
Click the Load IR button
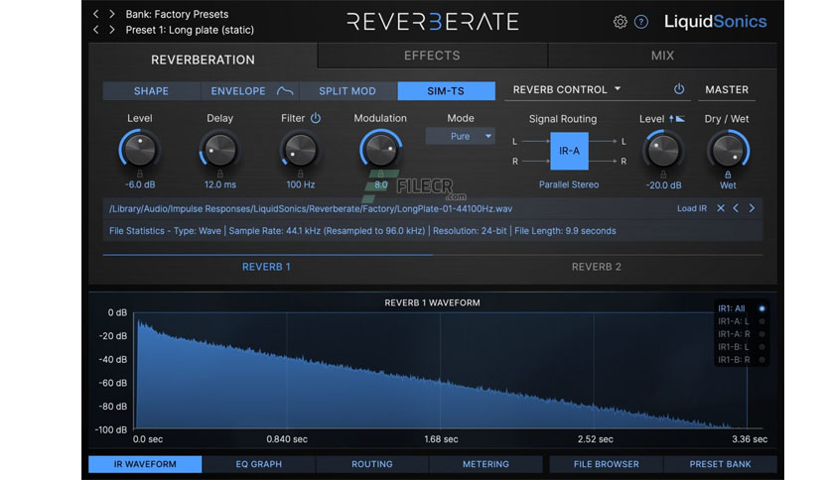(692, 208)
